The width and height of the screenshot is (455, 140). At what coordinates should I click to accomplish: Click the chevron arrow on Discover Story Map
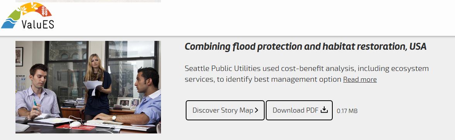256,110
